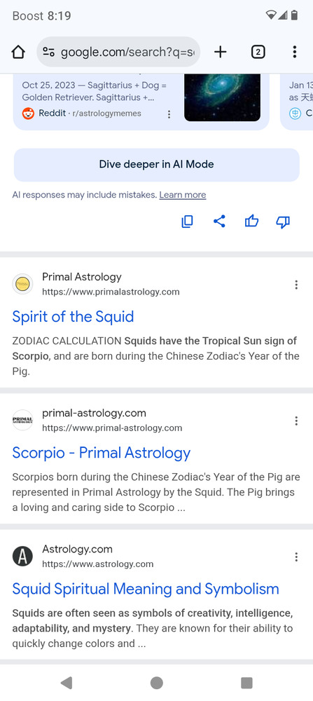This screenshot has height=701, width=313.
Task: Share the AI response
Action: [219, 222]
